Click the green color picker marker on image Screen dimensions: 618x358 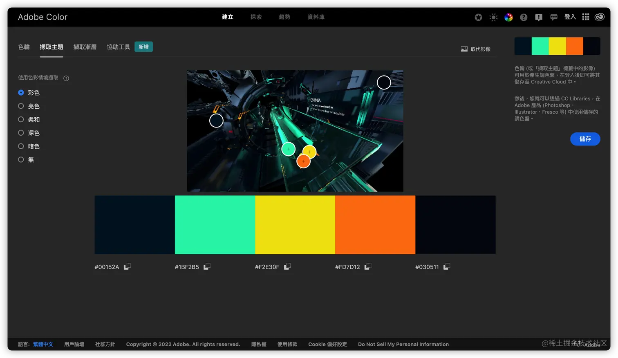click(x=289, y=149)
